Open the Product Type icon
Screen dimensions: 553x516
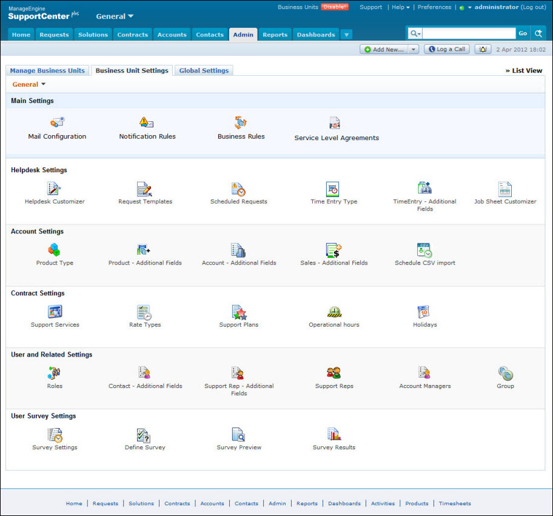tap(55, 250)
